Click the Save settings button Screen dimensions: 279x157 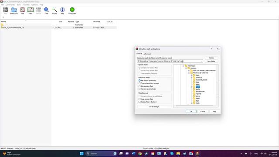click(154, 106)
